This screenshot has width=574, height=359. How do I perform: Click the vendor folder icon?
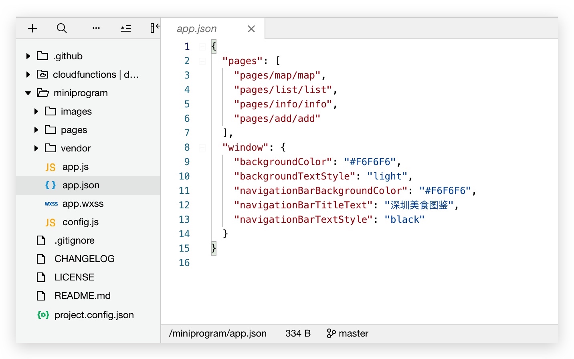pyautogui.click(x=51, y=148)
